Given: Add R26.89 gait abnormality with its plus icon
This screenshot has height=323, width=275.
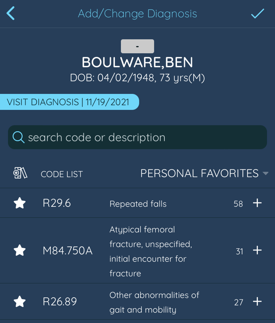Looking at the screenshot, I should (257, 302).
